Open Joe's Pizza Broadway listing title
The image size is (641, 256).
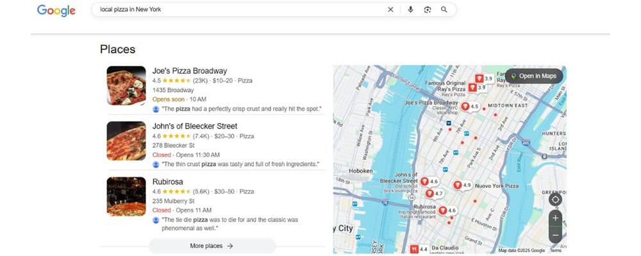click(x=189, y=70)
